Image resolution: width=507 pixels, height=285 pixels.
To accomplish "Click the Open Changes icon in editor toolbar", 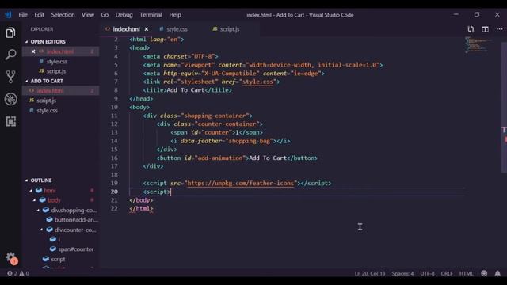I will [x=471, y=29].
